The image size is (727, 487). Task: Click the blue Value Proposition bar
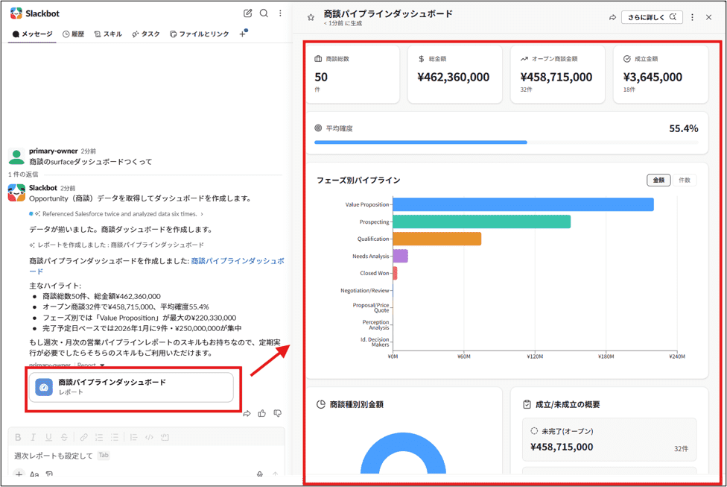pyautogui.click(x=523, y=204)
